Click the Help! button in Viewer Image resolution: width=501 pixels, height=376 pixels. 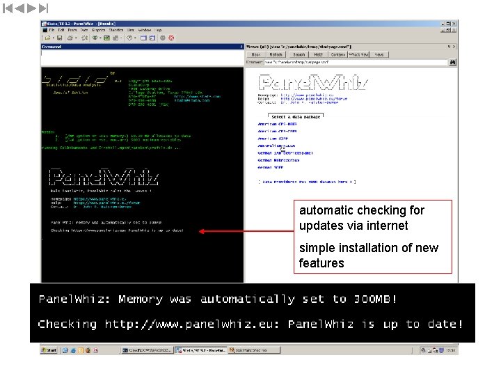(x=318, y=55)
